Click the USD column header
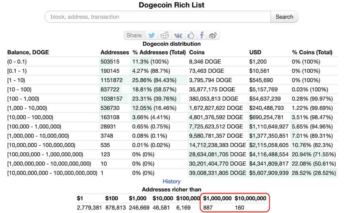Image resolution: width=345 pixels, height=213 pixels. [255, 52]
